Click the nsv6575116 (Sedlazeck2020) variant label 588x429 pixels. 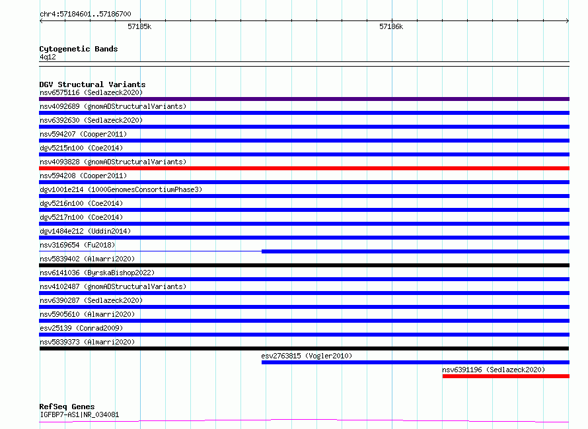[x=91, y=92]
